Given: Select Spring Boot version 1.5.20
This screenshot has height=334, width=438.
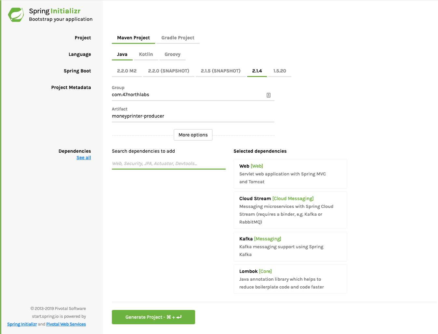Looking at the screenshot, I should [280, 71].
